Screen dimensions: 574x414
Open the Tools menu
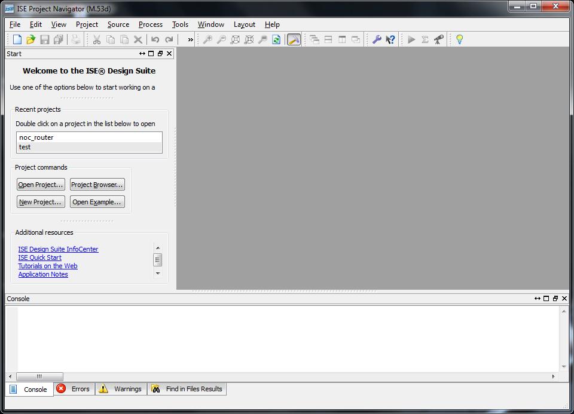tap(180, 24)
